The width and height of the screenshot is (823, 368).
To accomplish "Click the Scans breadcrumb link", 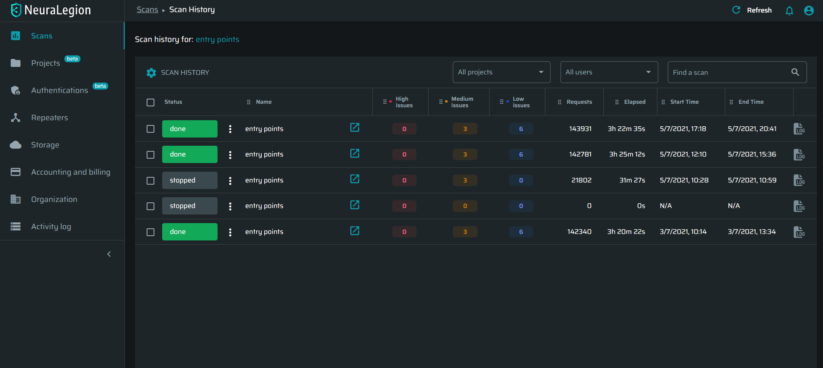I will click(147, 10).
